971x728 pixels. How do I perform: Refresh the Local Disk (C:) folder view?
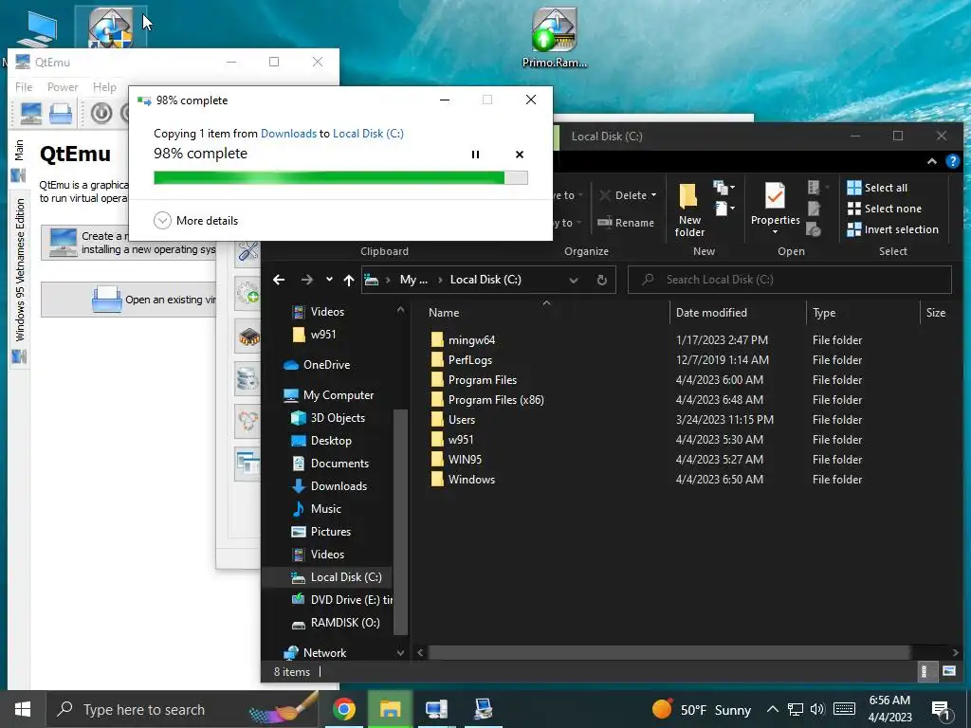click(x=601, y=280)
